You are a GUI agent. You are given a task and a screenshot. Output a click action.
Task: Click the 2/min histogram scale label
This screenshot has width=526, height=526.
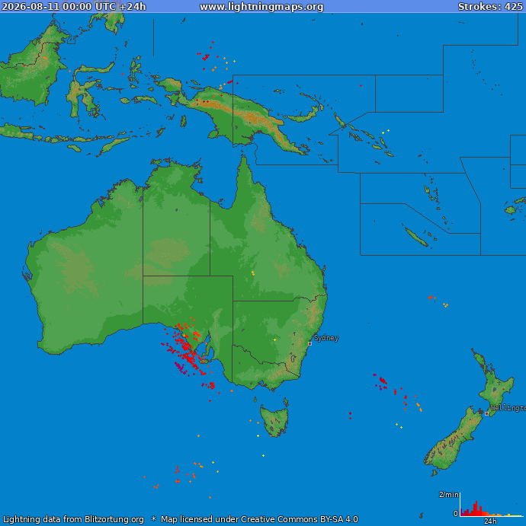[448, 495]
